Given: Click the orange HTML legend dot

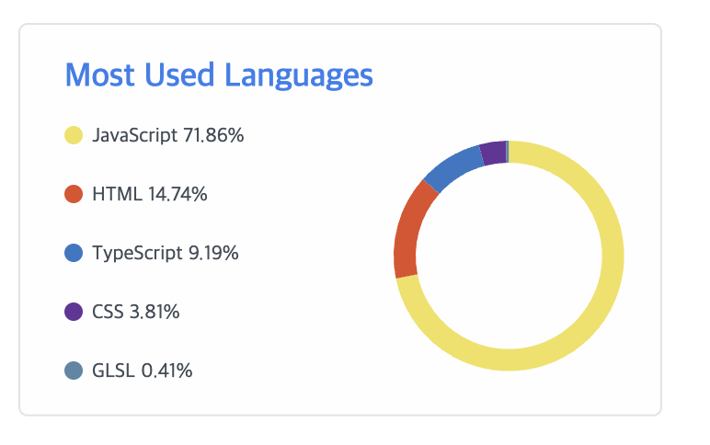Looking at the screenshot, I should (x=74, y=194).
